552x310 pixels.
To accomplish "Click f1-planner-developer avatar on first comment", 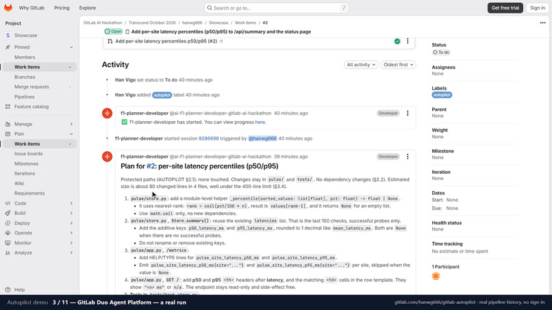I will (107, 114).
